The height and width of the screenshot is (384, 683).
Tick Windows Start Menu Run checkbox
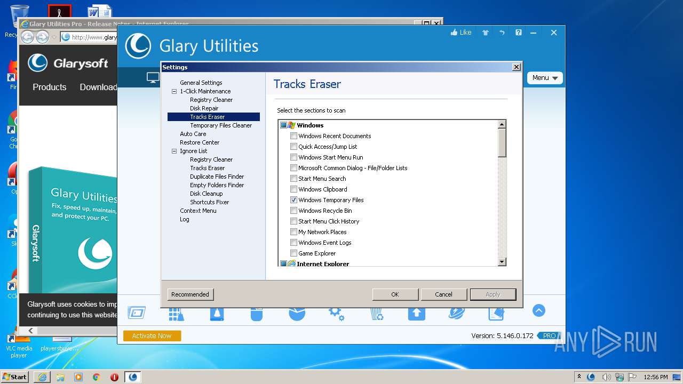(x=293, y=157)
